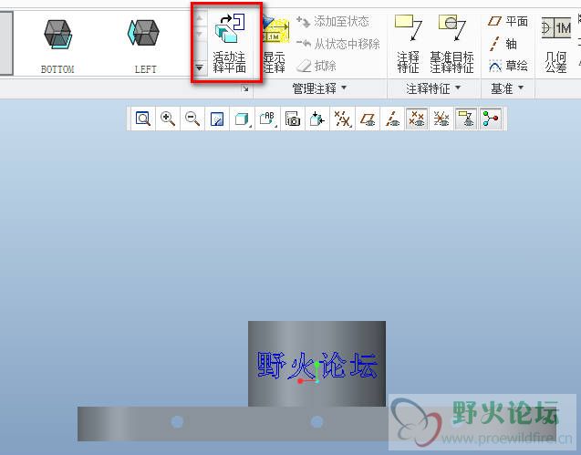581x455 pixels.
Task: Click the Repaint screen icon
Action: (x=217, y=119)
